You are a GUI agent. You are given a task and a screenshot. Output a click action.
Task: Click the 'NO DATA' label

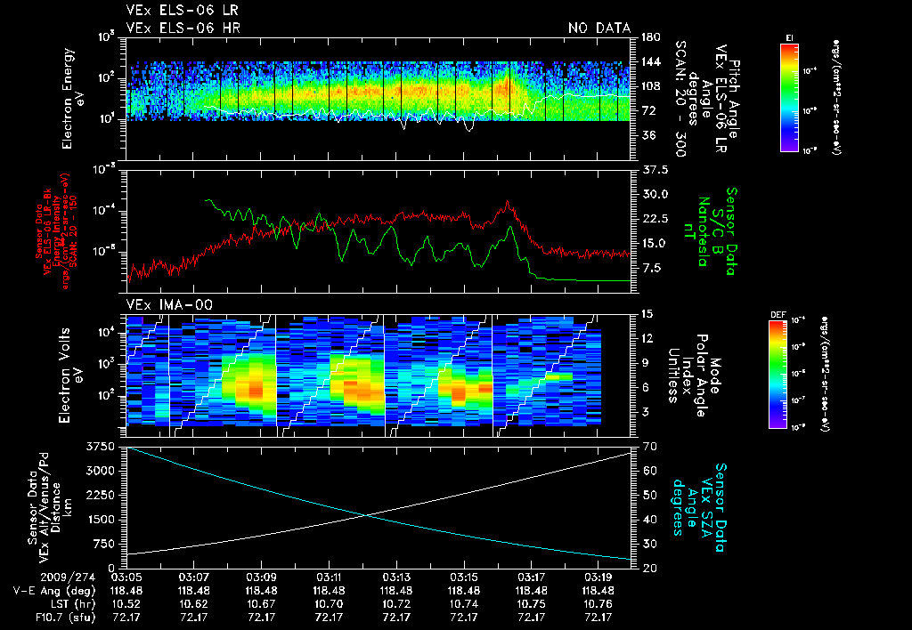point(599,28)
